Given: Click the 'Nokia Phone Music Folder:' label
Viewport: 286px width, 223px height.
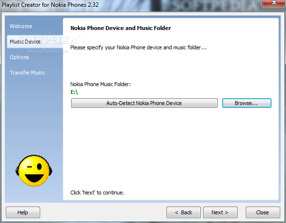Looking at the screenshot, I should pos(101,84).
